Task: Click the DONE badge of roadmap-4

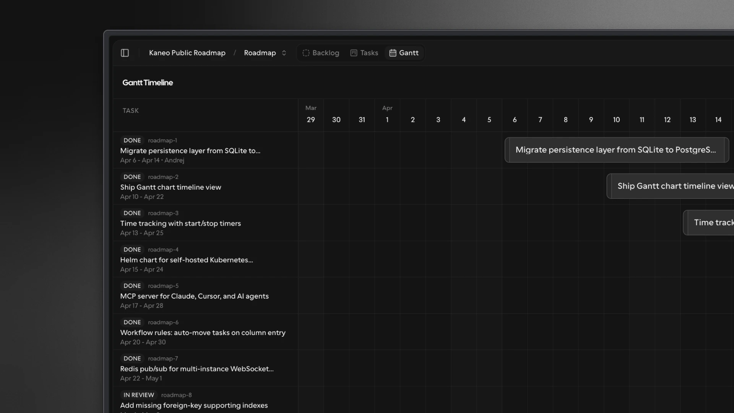Action: tap(132, 249)
